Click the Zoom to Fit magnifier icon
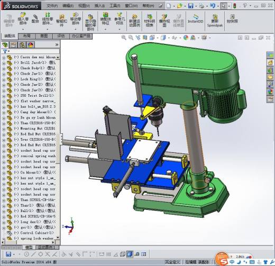 click(124, 38)
